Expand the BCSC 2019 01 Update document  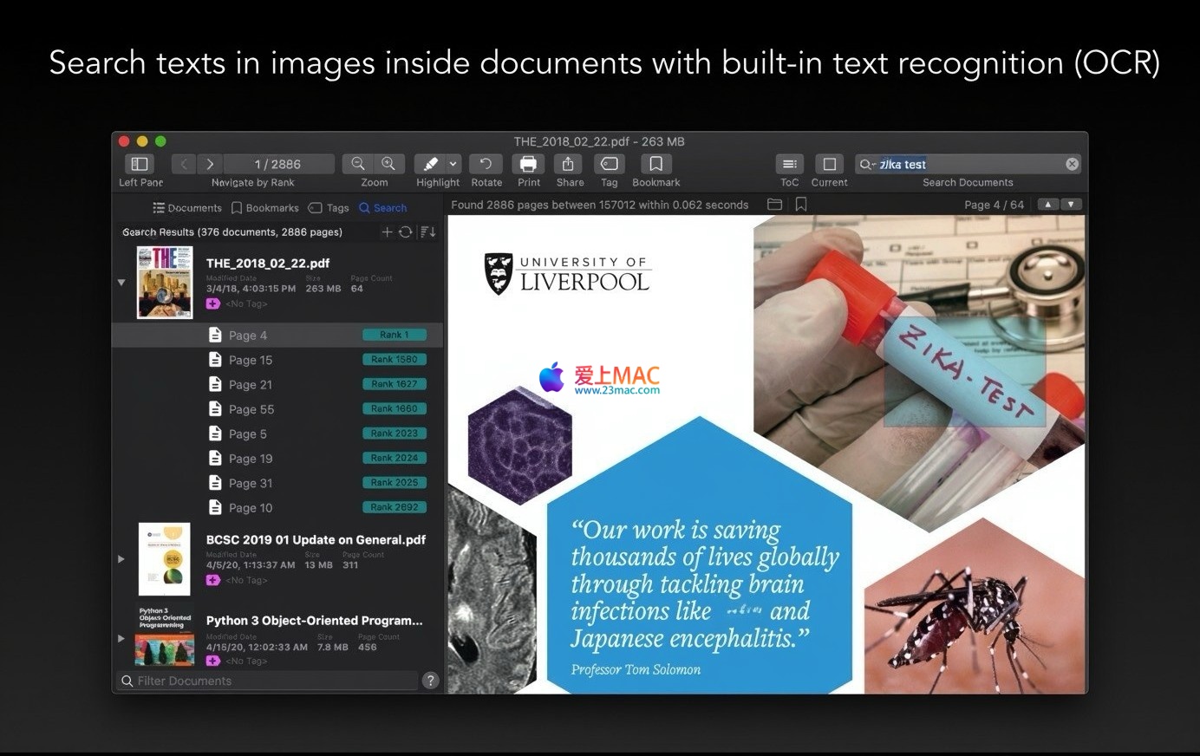pyautogui.click(x=121, y=559)
